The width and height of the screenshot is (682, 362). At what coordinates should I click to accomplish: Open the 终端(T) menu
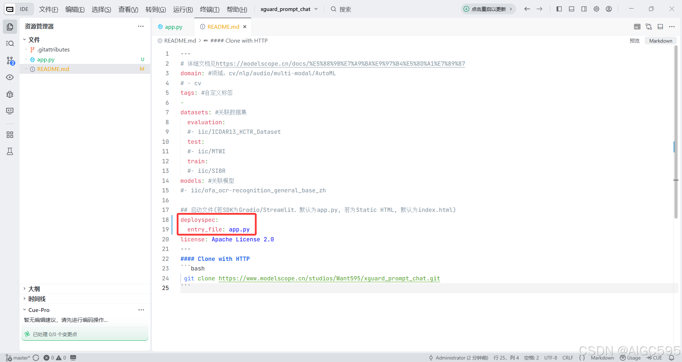coord(210,9)
